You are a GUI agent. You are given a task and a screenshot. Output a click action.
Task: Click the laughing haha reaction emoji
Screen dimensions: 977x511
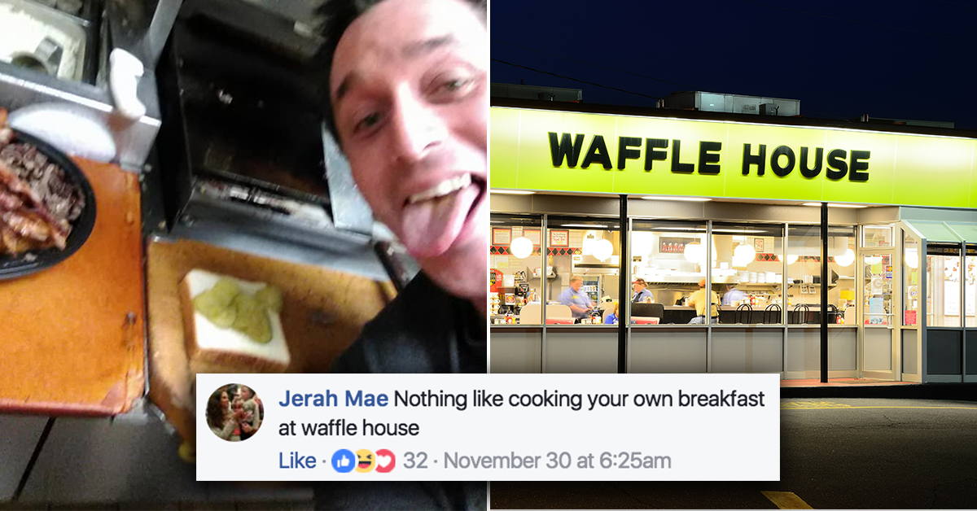pyautogui.click(x=364, y=461)
